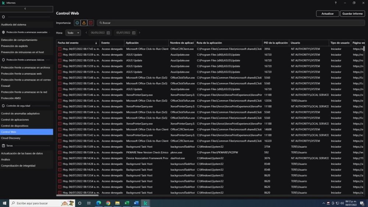Image resolution: width=368 pixels, height=207 pixels.
Task: Toggle the critical importance filter
Action: click(x=91, y=23)
